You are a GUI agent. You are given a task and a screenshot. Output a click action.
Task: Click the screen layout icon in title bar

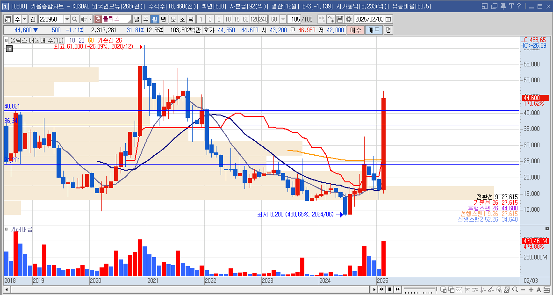pyautogui.click(x=485, y=6)
